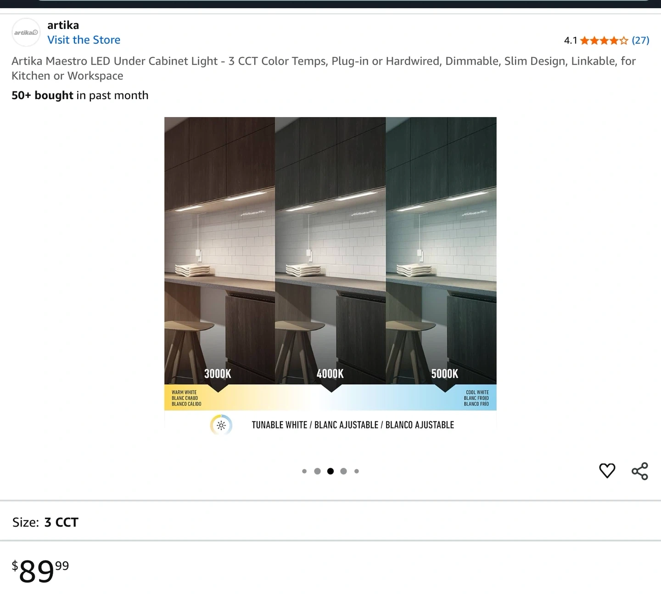Click the star rating icons

pos(604,40)
